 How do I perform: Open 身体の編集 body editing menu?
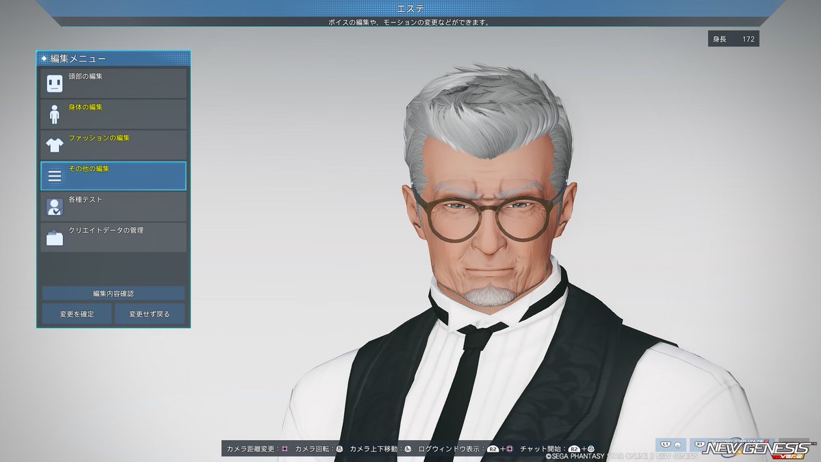pyautogui.click(x=114, y=114)
